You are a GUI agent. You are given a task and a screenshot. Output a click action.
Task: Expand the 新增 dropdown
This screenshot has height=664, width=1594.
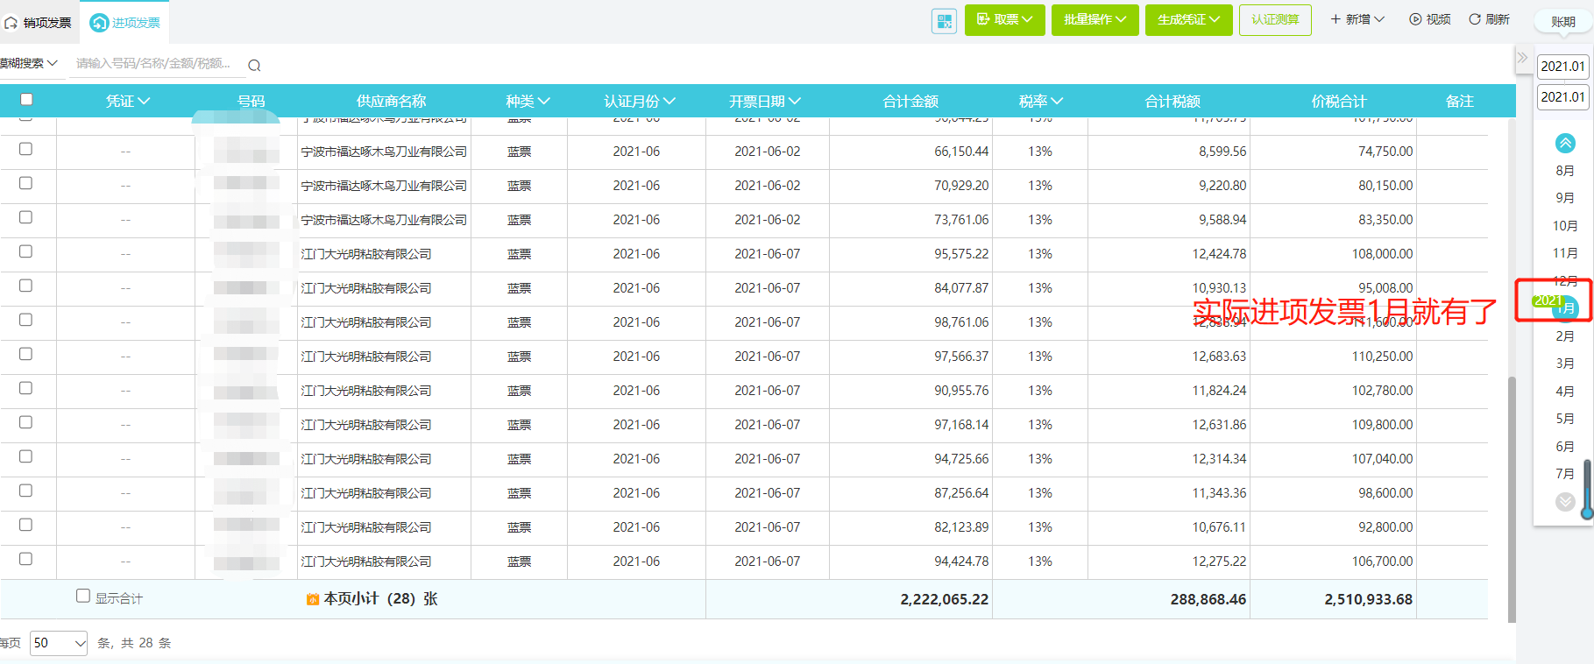[x=1357, y=19]
